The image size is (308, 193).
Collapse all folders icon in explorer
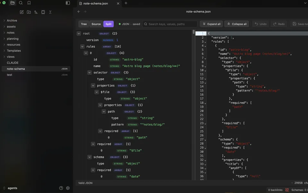point(50,12)
